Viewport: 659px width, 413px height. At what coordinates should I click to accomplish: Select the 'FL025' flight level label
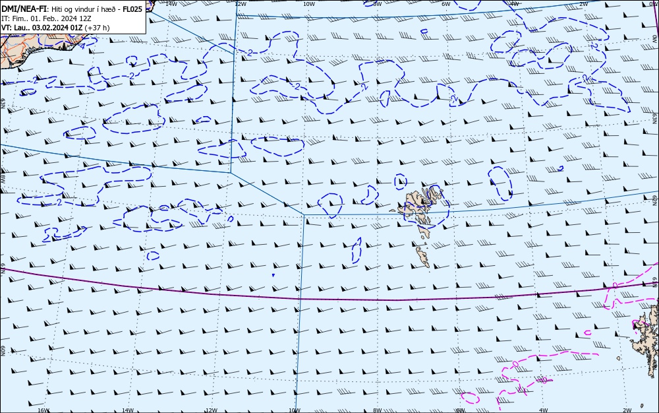coord(132,9)
